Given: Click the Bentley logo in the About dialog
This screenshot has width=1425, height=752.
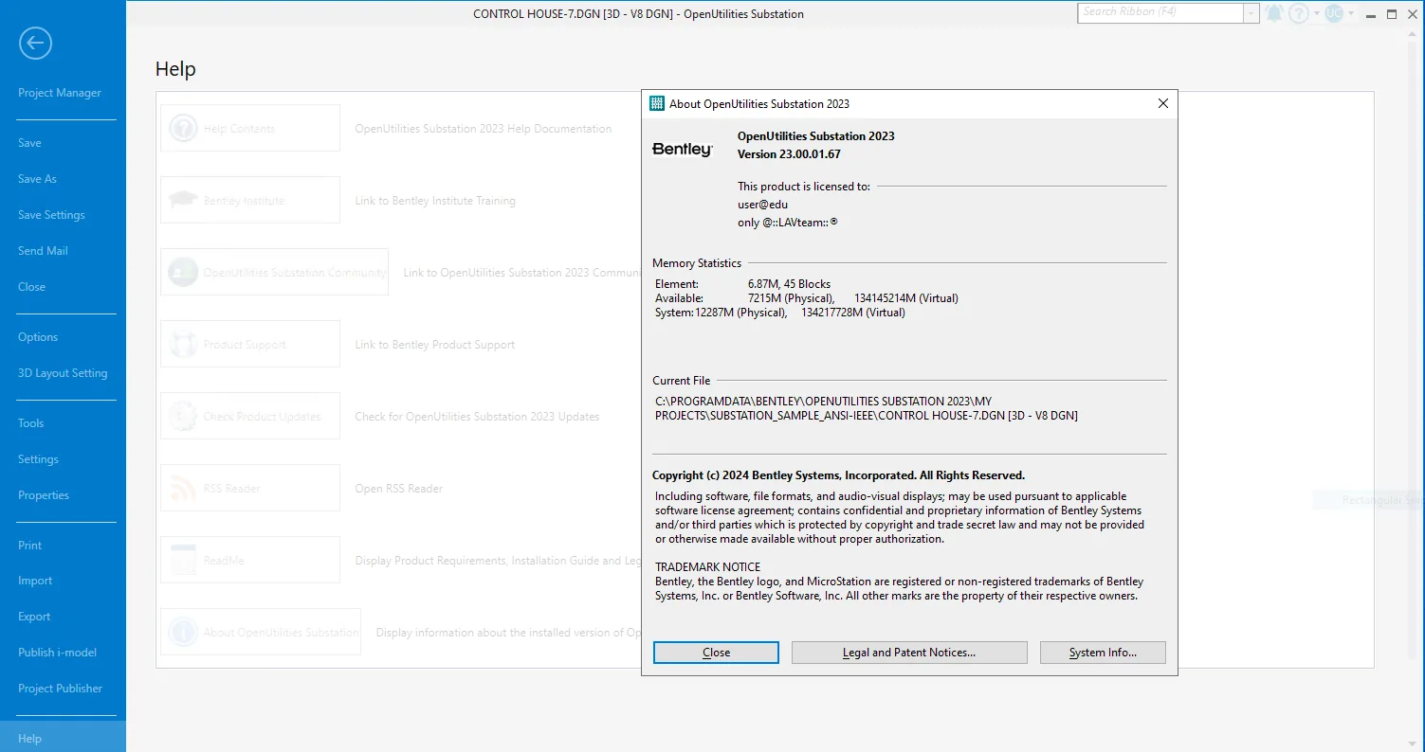Looking at the screenshot, I should (x=683, y=150).
